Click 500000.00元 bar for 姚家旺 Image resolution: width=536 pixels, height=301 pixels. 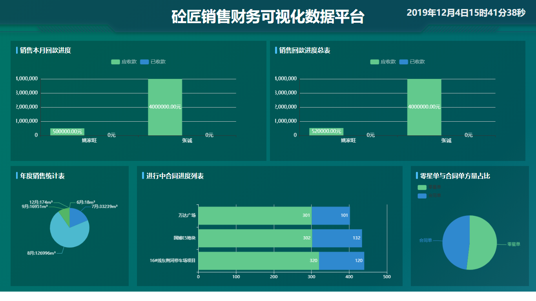coord(67,131)
